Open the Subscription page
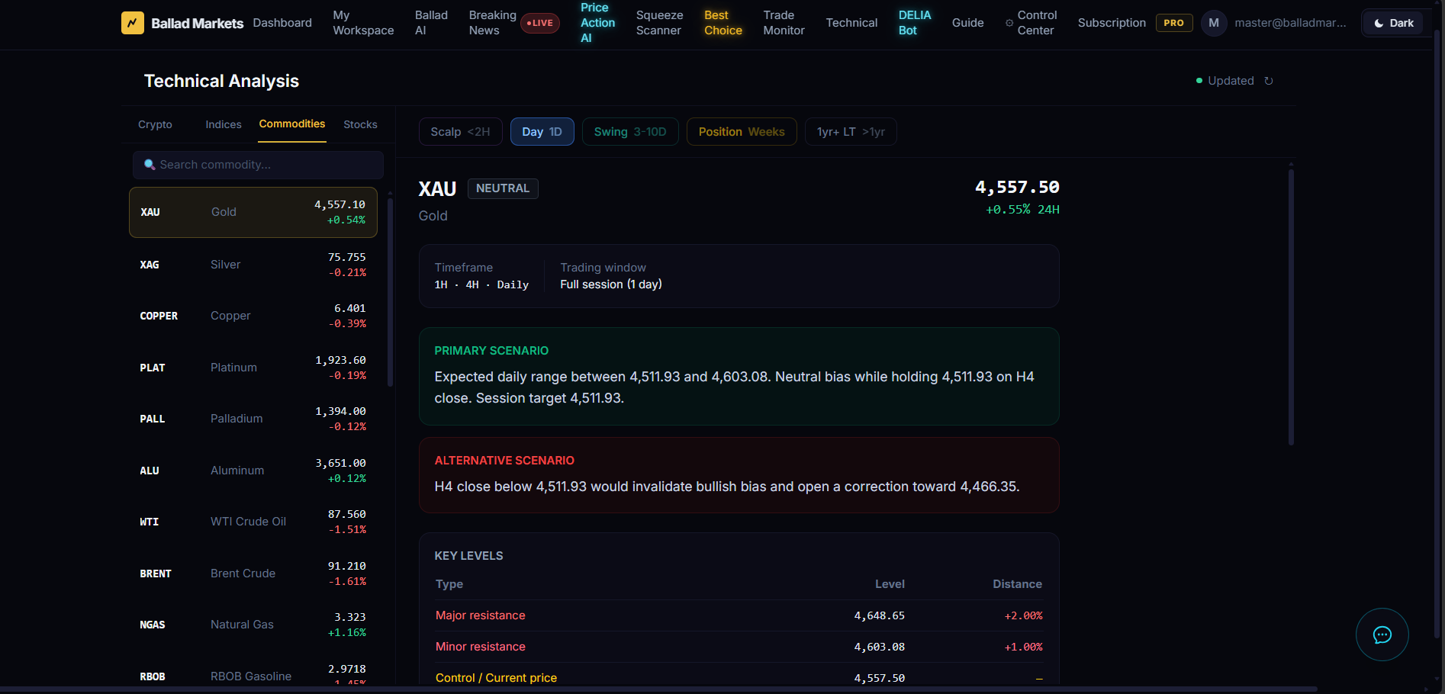The width and height of the screenshot is (1445, 694). click(x=1112, y=23)
